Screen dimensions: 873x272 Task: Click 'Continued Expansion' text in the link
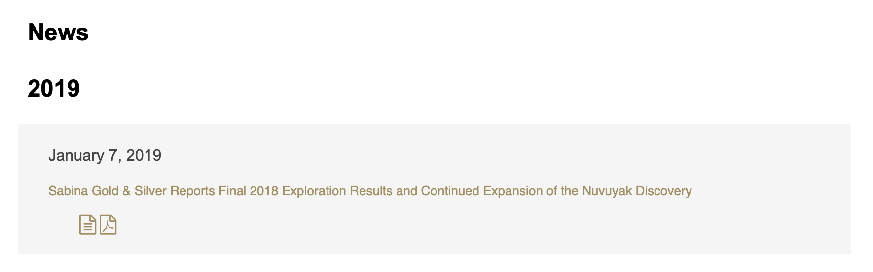(x=482, y=191)
